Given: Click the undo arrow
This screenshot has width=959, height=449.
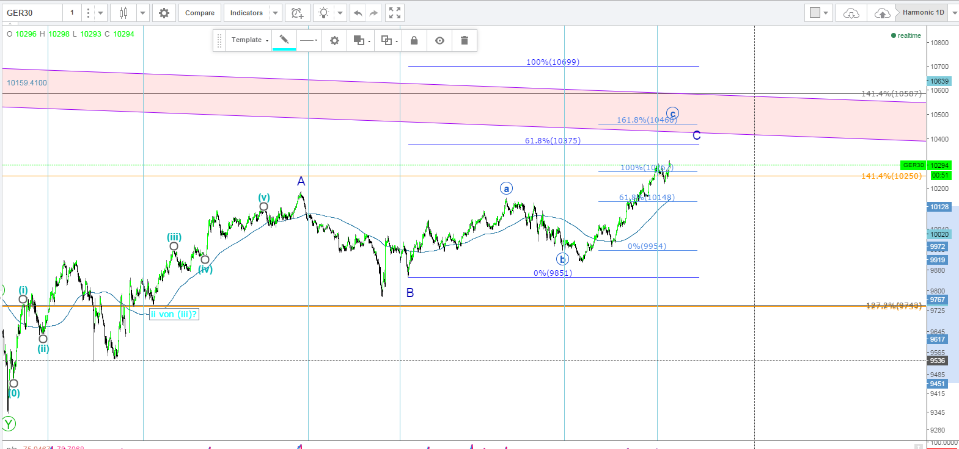Looking at the screenshot, I should tap(358, 13).
